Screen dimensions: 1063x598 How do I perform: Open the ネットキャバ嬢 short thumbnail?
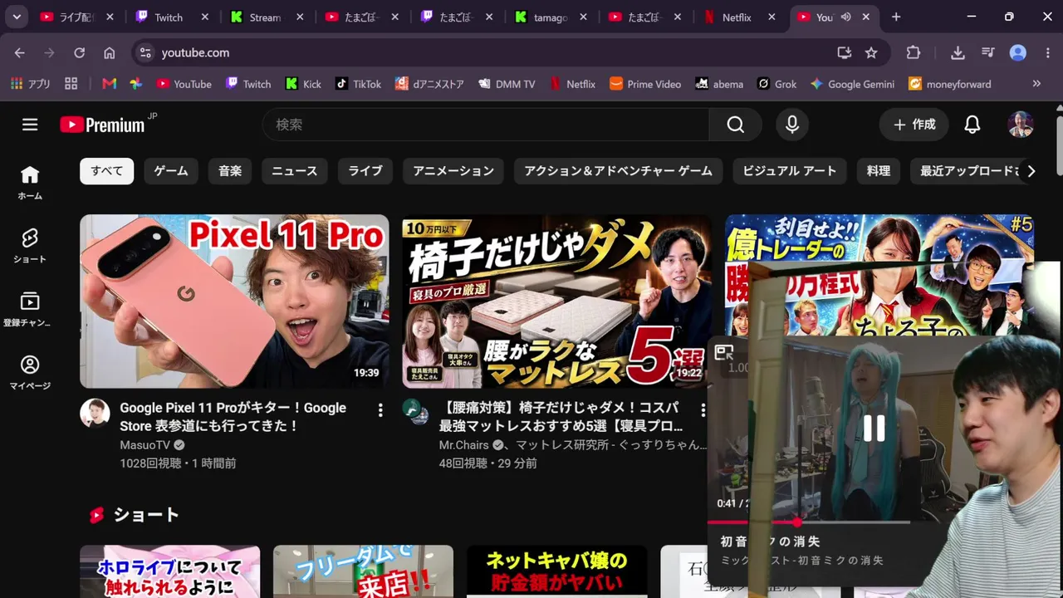pyautogui.click(x=556, y=571)
